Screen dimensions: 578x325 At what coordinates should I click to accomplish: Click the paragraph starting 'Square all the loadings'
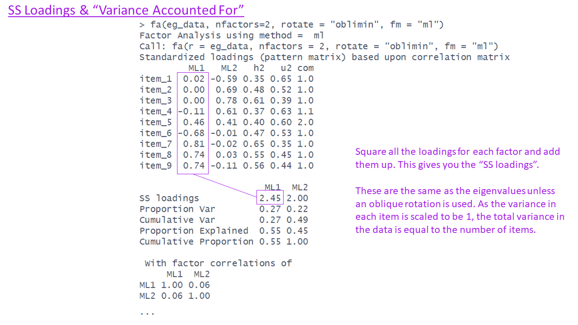[x=457, y=158]
